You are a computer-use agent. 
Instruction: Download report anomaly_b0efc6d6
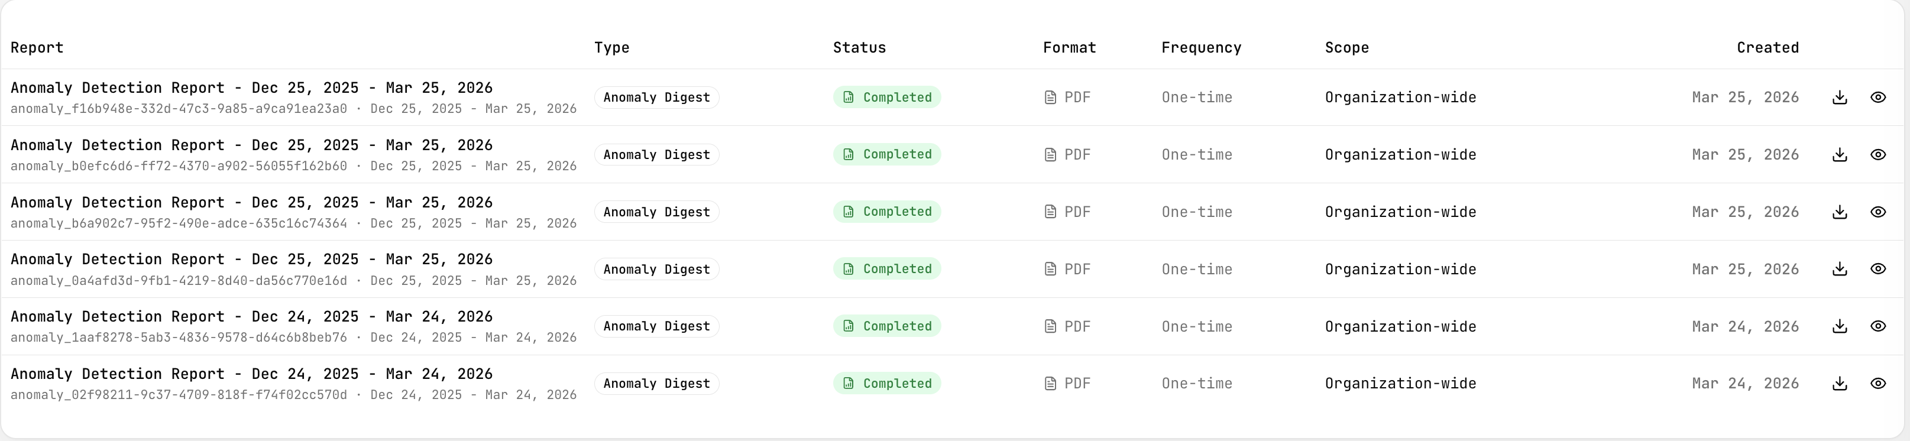click(x=1840, y=154)
